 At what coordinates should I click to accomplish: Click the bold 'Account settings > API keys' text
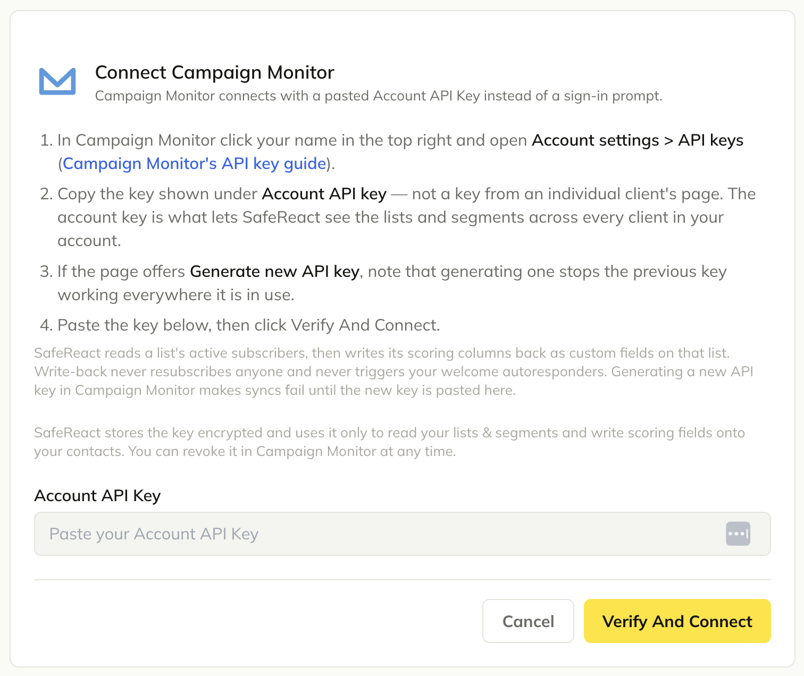638,140
